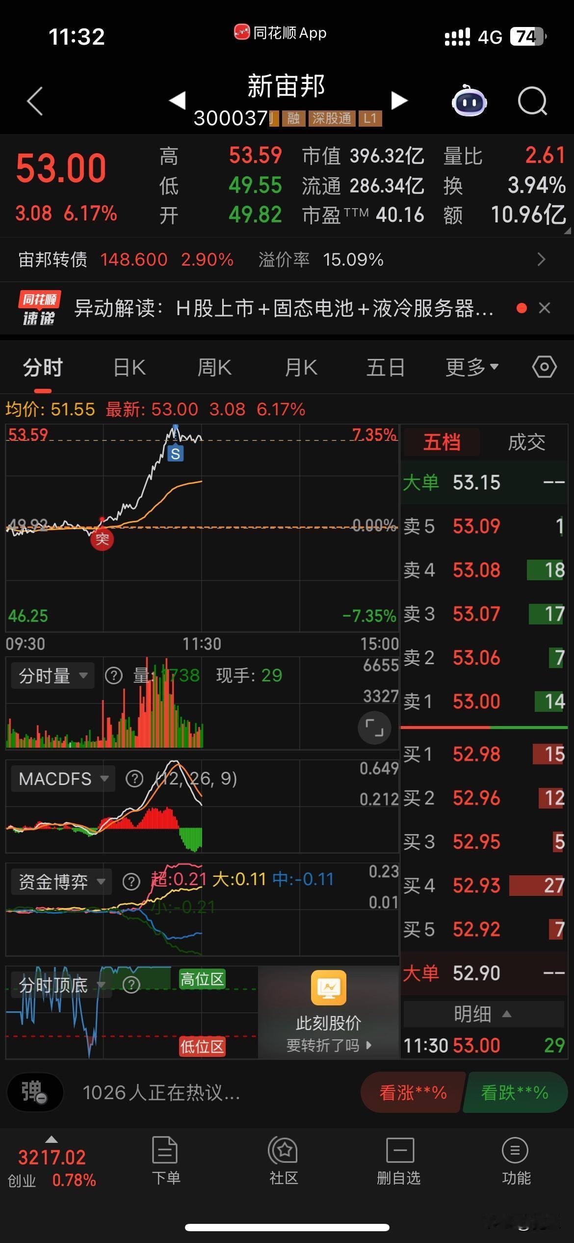
Task: Open the search magnifier icon
Action: point(532,101)
